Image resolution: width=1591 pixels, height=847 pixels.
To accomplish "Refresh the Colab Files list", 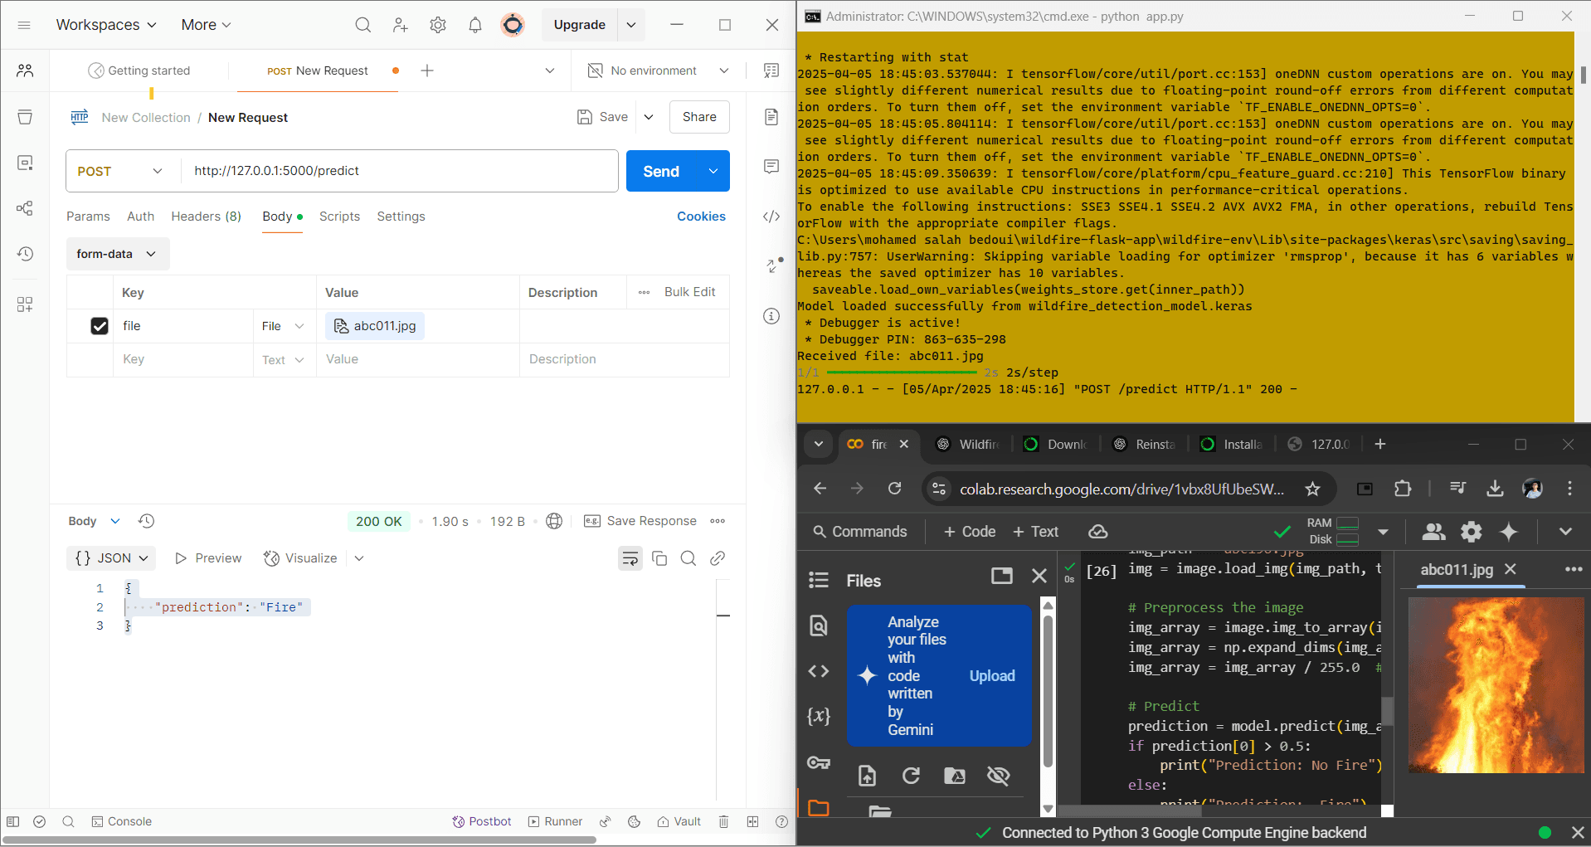I will 911,776.
